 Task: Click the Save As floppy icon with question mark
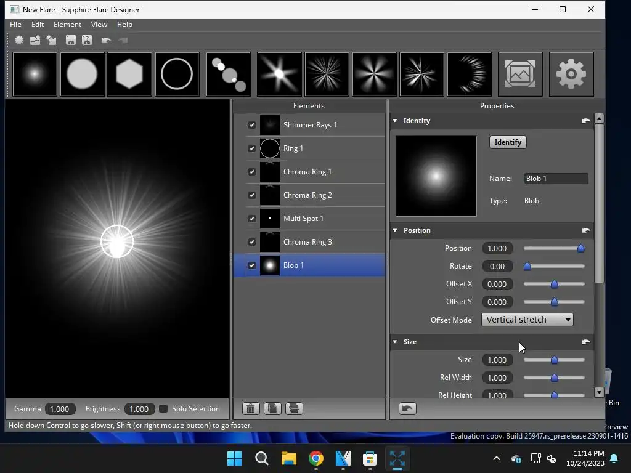pyautogui.click(x=87, y=40)
